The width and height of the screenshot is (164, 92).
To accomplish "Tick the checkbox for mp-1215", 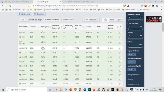I will [x=120, y=37].
